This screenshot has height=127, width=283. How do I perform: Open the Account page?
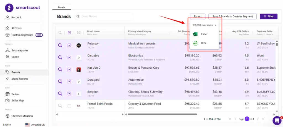[x=16, y=17]
